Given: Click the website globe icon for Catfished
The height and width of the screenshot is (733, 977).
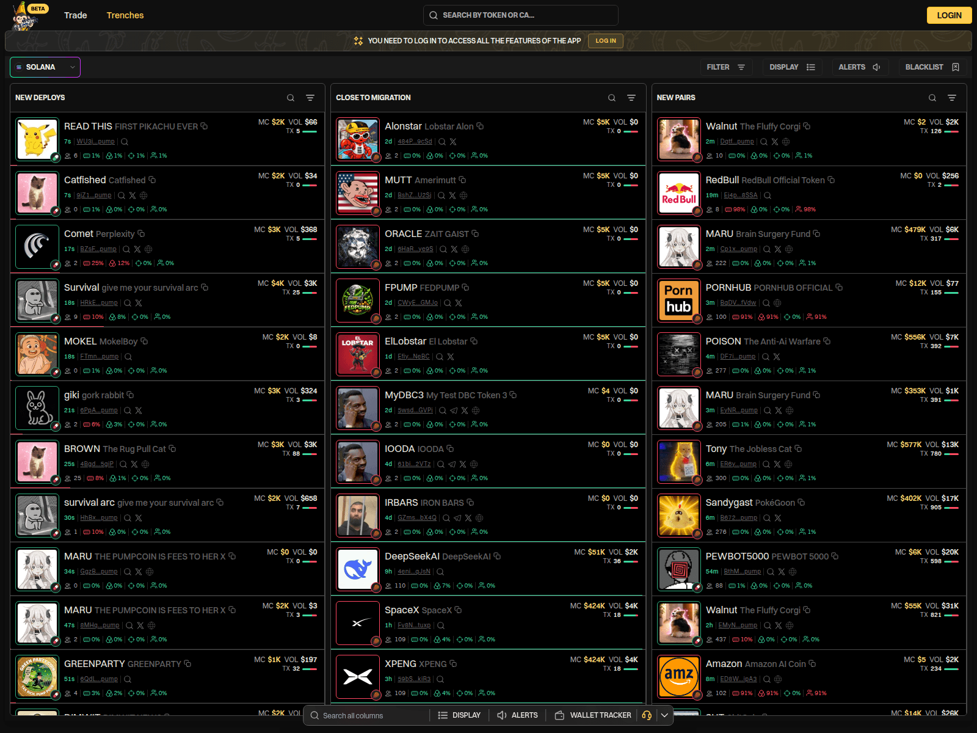Looking at the screenshot, I should tap(143, 195).
